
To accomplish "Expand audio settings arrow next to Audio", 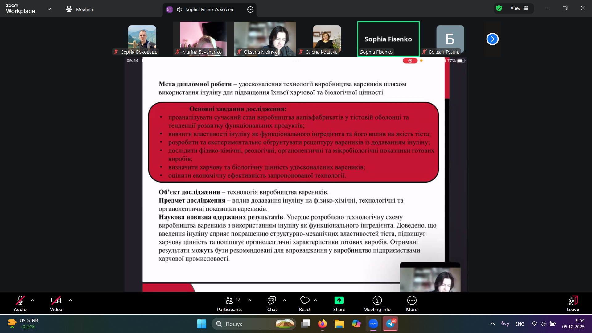I will pos(32,300).
